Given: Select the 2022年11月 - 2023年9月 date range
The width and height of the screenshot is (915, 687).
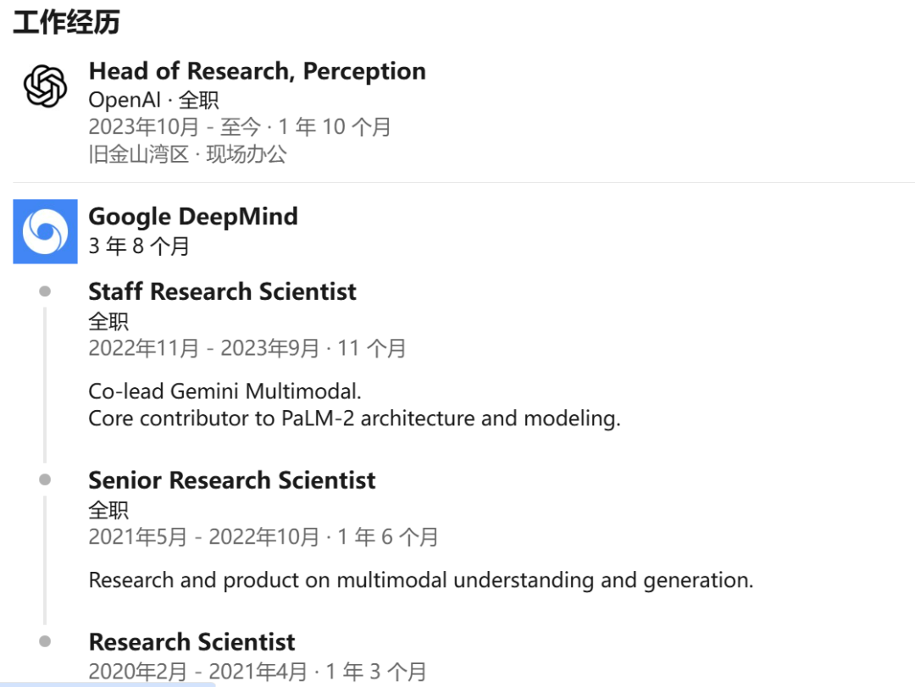Looking at the screenshot, I should [203, 348].
